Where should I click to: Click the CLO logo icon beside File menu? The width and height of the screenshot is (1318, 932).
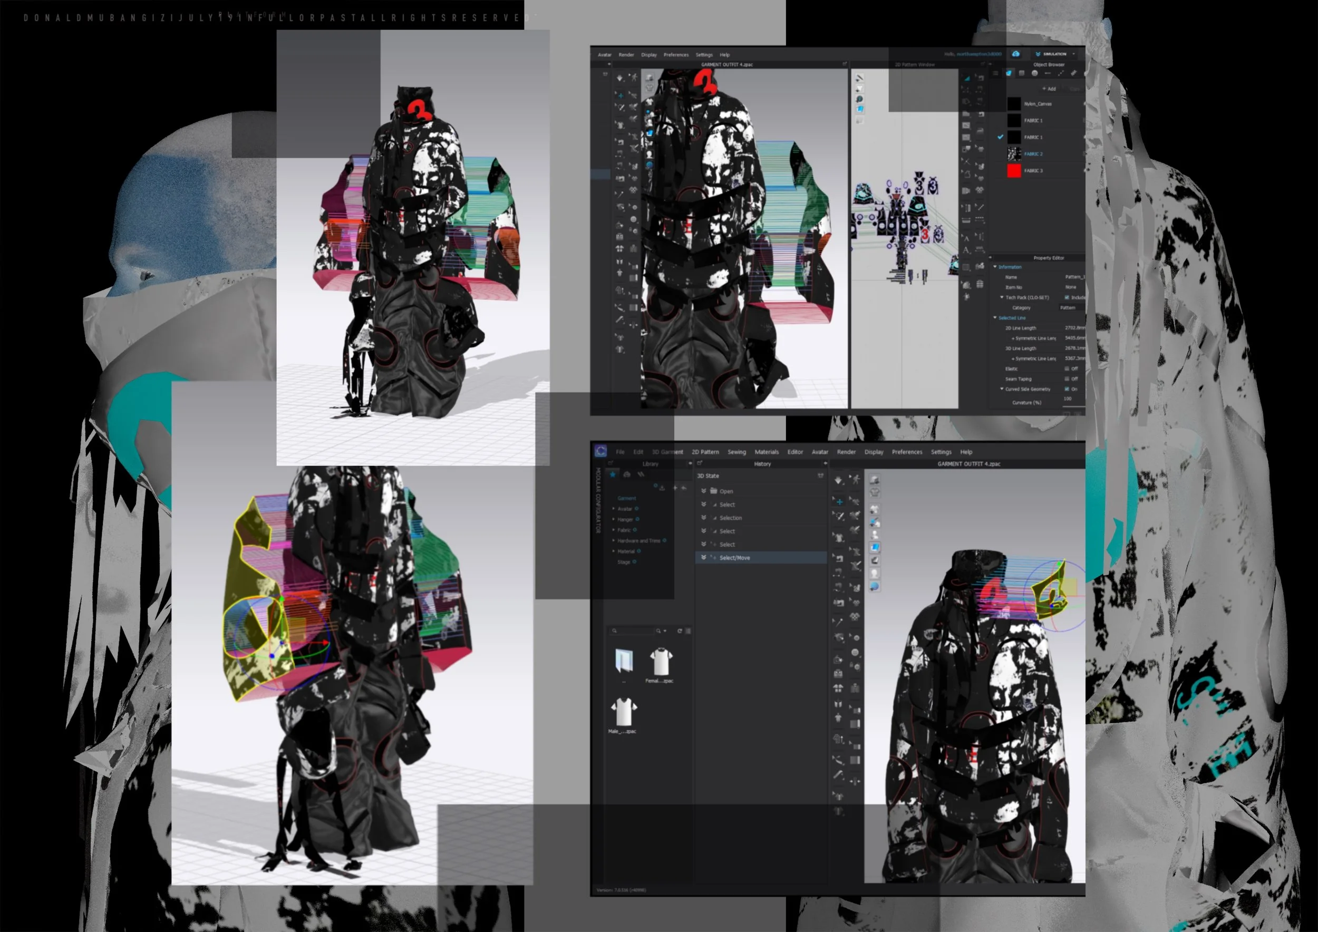pyautogui.click(x=600, y=451)
